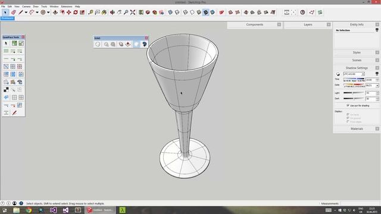Activate the Arc drawing tool
The height and width of the screenshot is (214, 381).
[32, 12]
